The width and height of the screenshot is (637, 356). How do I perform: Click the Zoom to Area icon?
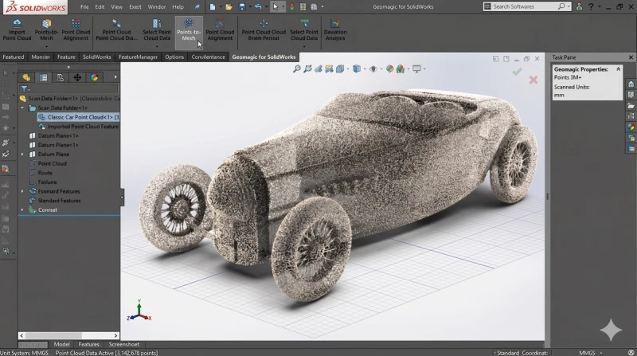[x=308, y=68]
